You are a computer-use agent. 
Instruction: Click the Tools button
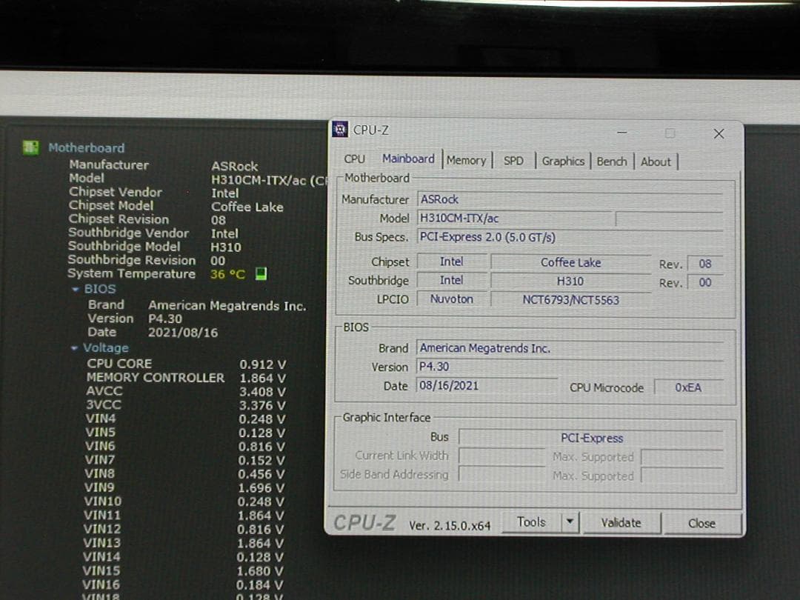[530, 521]
